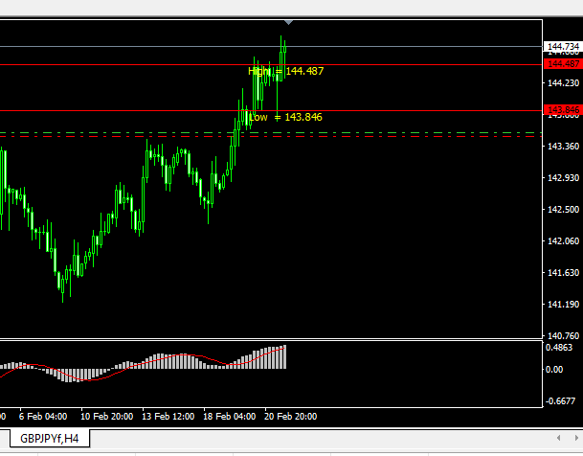This screenshot has width=583, height=456.
Task: Click the current price label 144.734
Action: point(563,47)
